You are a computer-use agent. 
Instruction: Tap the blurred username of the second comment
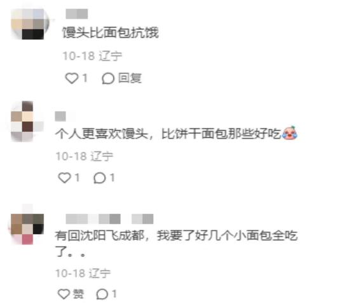(60, 116)
